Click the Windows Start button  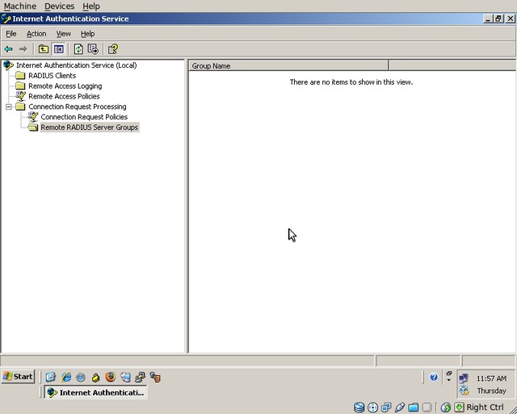(x=18, y=377)
